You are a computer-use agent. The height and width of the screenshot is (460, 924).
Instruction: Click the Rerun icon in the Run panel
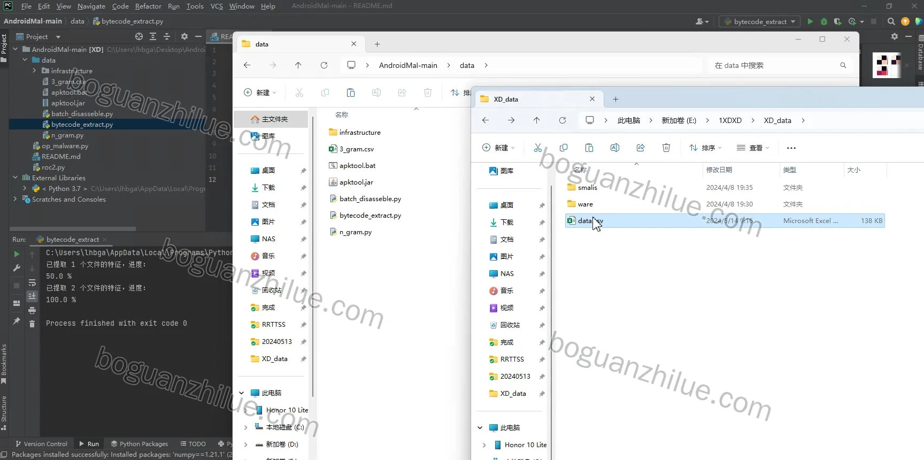tap(17, 254)
